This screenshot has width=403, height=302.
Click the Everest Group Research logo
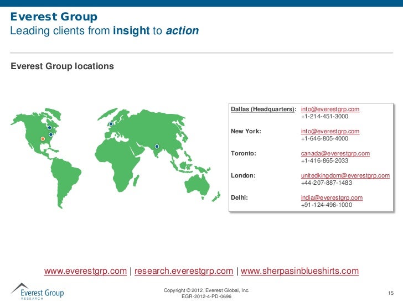[37, 291]
